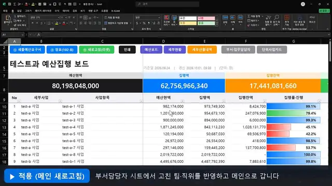Switch to the 페이지 레이아웃 ribbon tab

[43, 11]
